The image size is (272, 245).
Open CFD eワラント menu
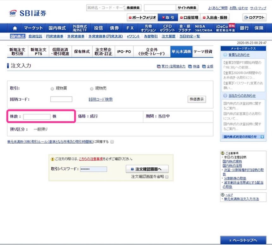tap(167, 28)
